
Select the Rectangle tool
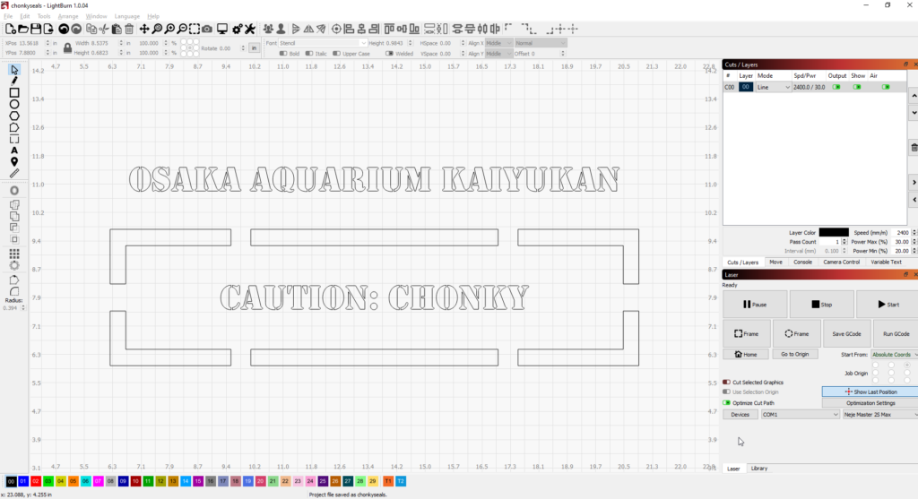[14, 92]
